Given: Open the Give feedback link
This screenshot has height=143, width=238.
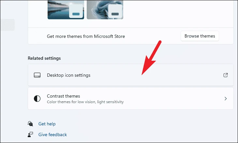Looking at the screenshot, I should point(52,135).
